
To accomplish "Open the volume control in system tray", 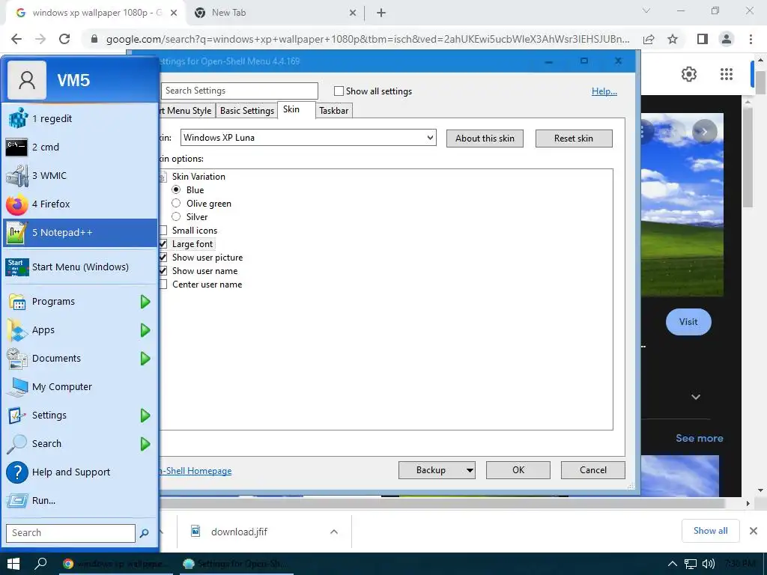I will pyautogui.click(x=708, y=564).
